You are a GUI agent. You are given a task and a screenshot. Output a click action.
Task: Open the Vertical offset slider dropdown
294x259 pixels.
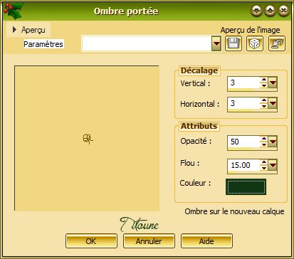273,83
